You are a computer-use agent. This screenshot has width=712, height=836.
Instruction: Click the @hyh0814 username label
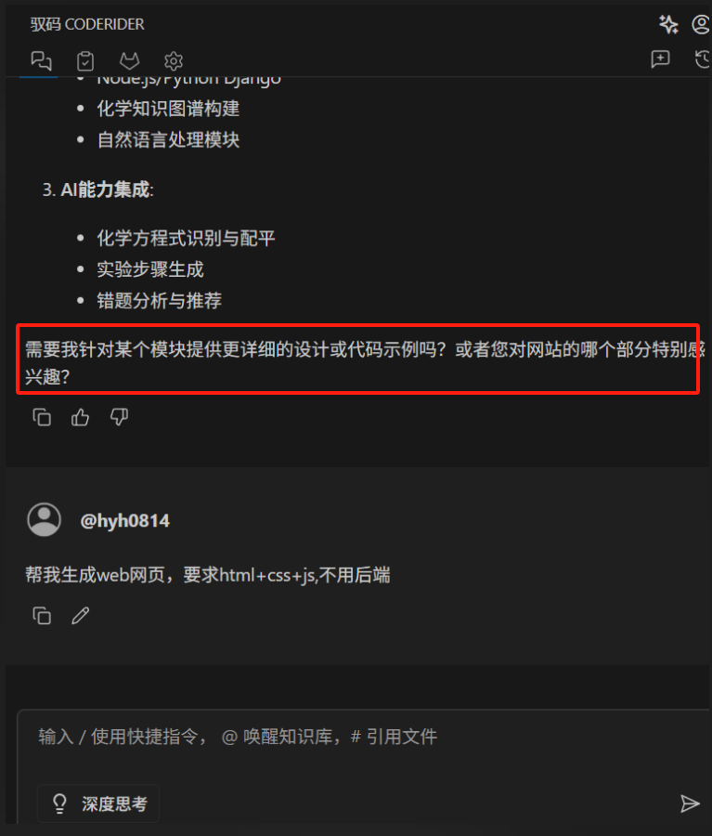[124, 521]
